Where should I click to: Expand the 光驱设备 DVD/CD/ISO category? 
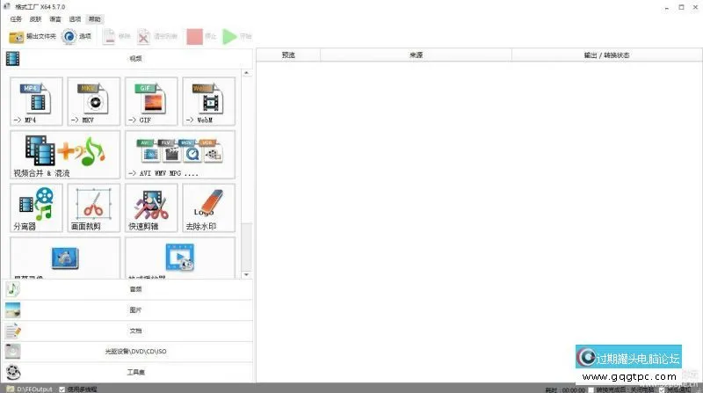(x=134, y=352)
